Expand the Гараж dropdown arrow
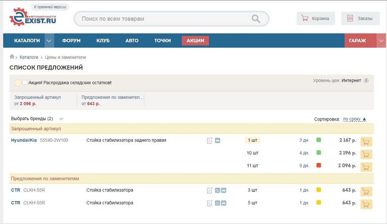The image size is (387, 224). pyautogui.click(x=381, y=41)
